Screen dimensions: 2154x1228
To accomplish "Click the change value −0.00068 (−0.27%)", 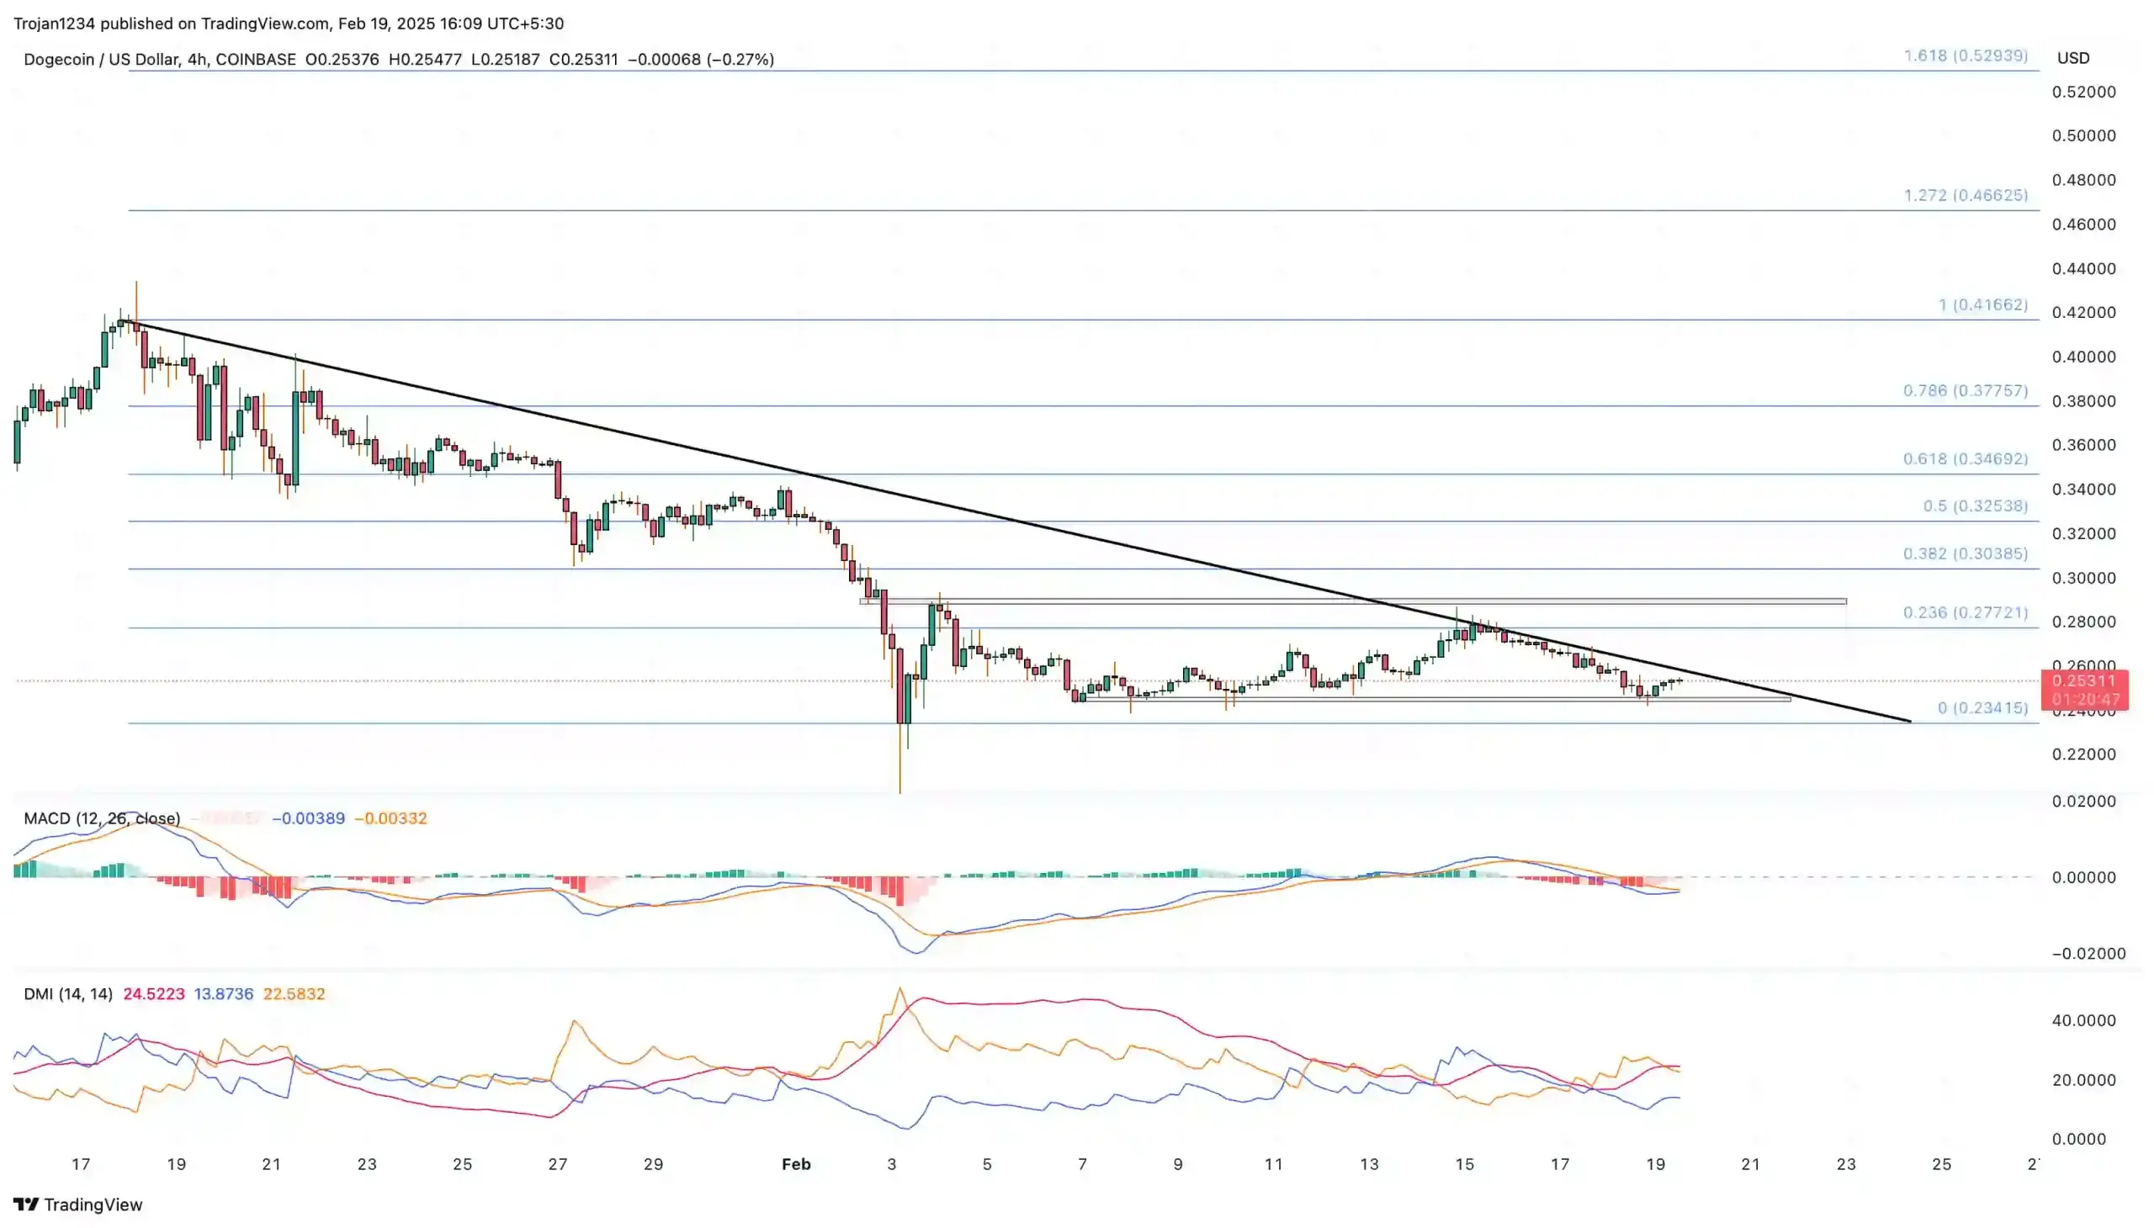I will (x=700, y=59).
